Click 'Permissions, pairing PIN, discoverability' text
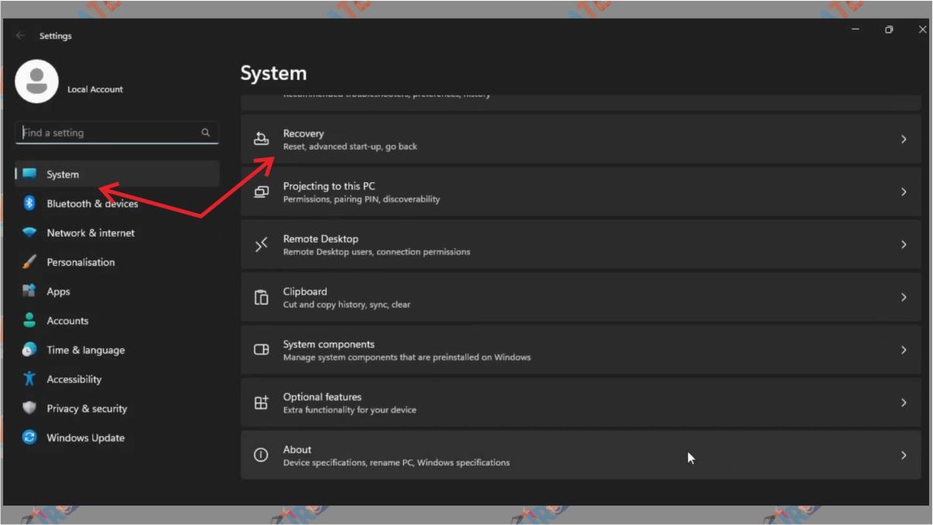The image size is (933, 525). (361, 199)
